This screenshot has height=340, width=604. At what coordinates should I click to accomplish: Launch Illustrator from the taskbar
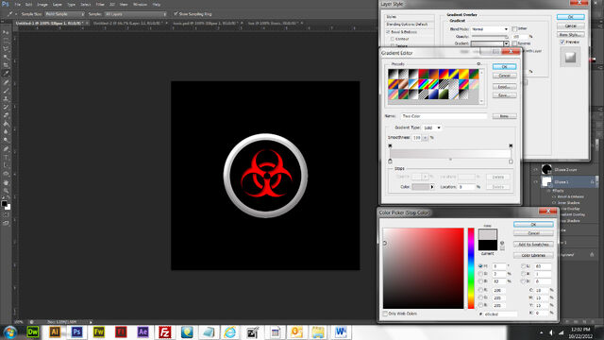[55, 331]
